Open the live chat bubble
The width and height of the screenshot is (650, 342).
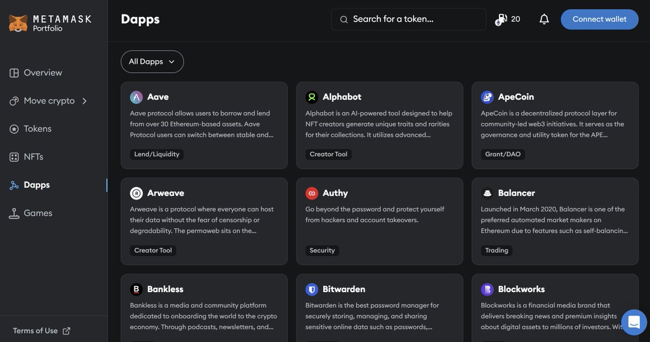[x=633, y=322]
